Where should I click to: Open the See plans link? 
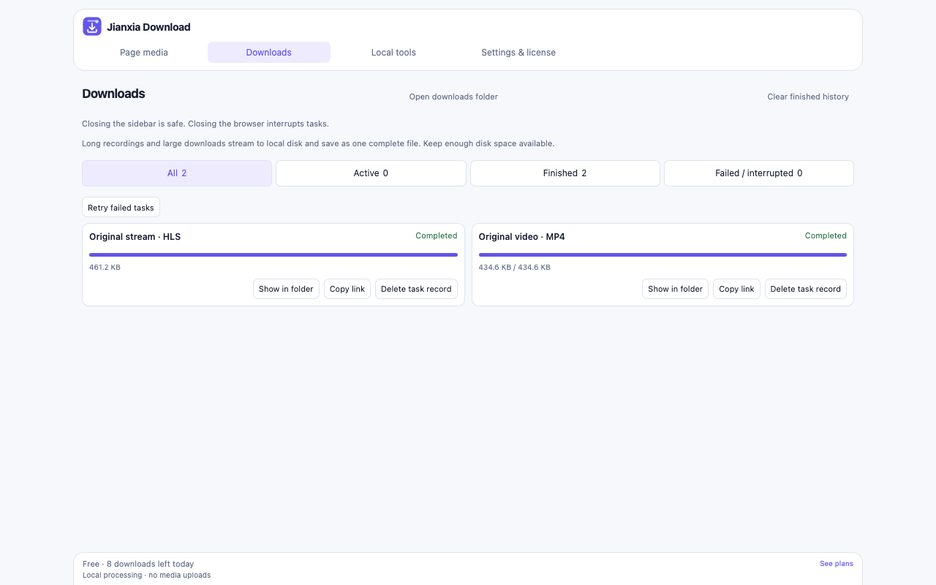pyautogui.click(x=837, y=564)
